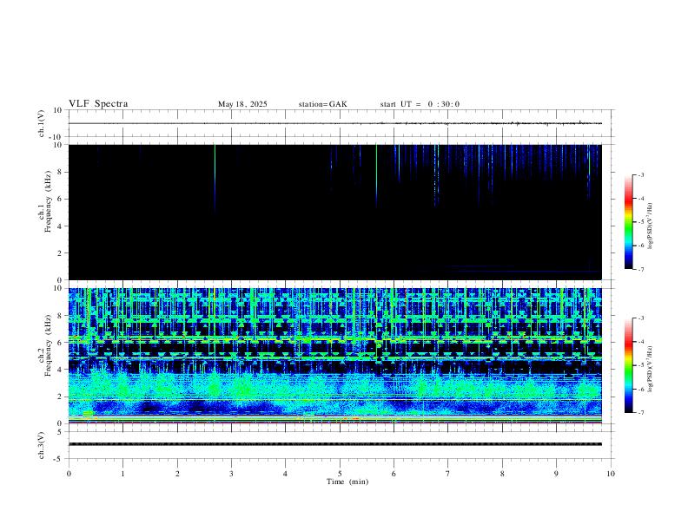Click time axis tick label '3'

[x=231, y=474]
